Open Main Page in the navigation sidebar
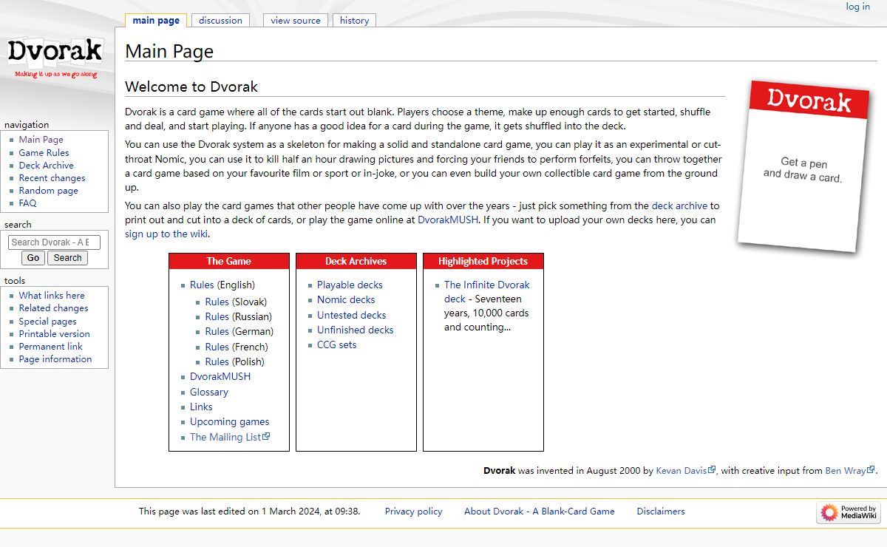 pyautogui.click(x=41, y=140)
